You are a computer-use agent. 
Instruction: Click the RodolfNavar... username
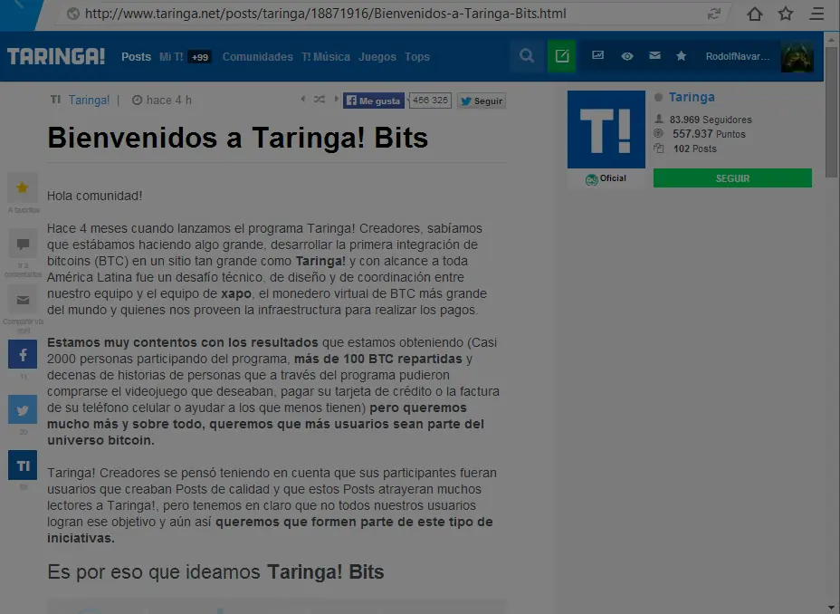(x=737, y=56)
